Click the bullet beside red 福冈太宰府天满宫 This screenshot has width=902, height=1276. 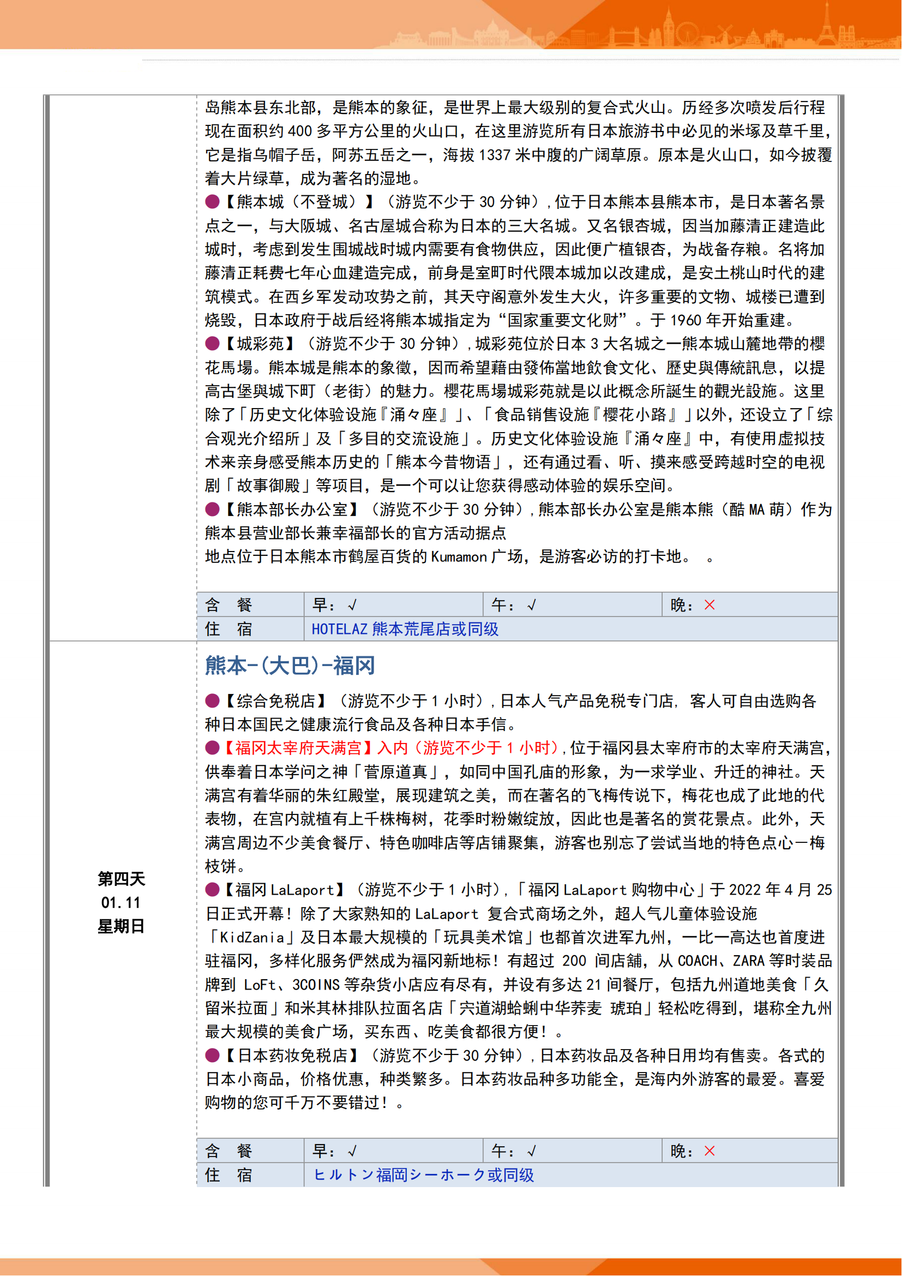tap(212, 747)
